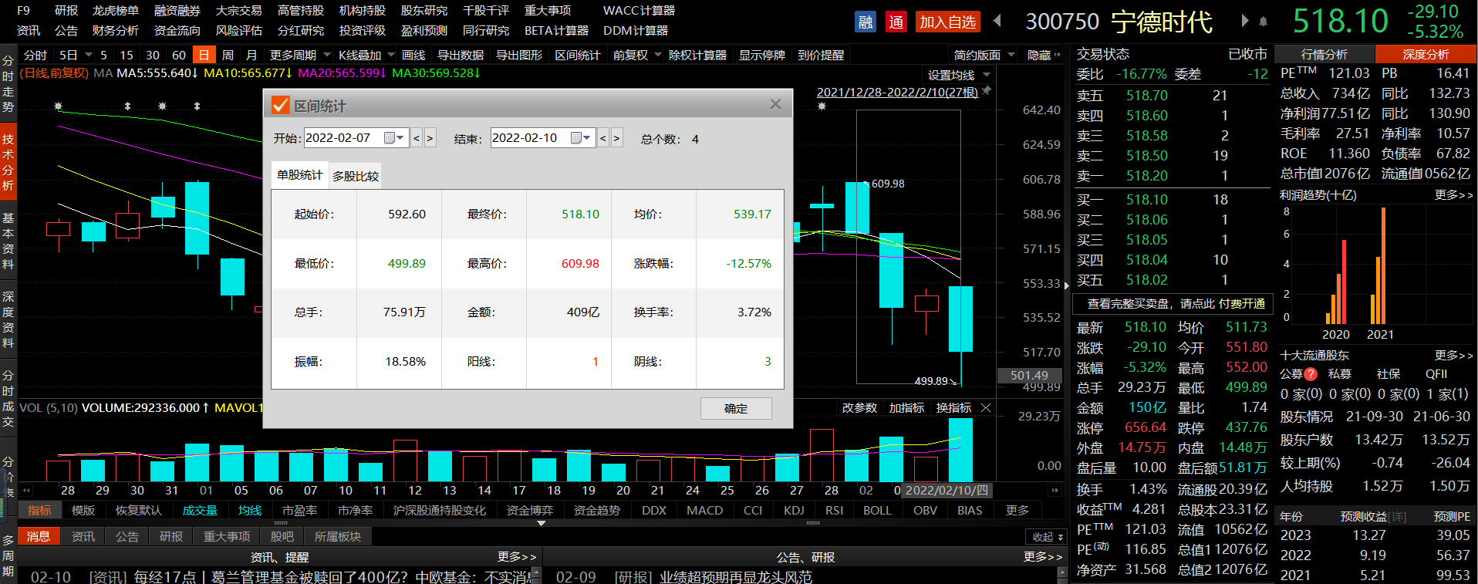The height and width of the screenshot is (584, 1478).
Task: Close the volume indicator panel
Action: tap(986, 408)
